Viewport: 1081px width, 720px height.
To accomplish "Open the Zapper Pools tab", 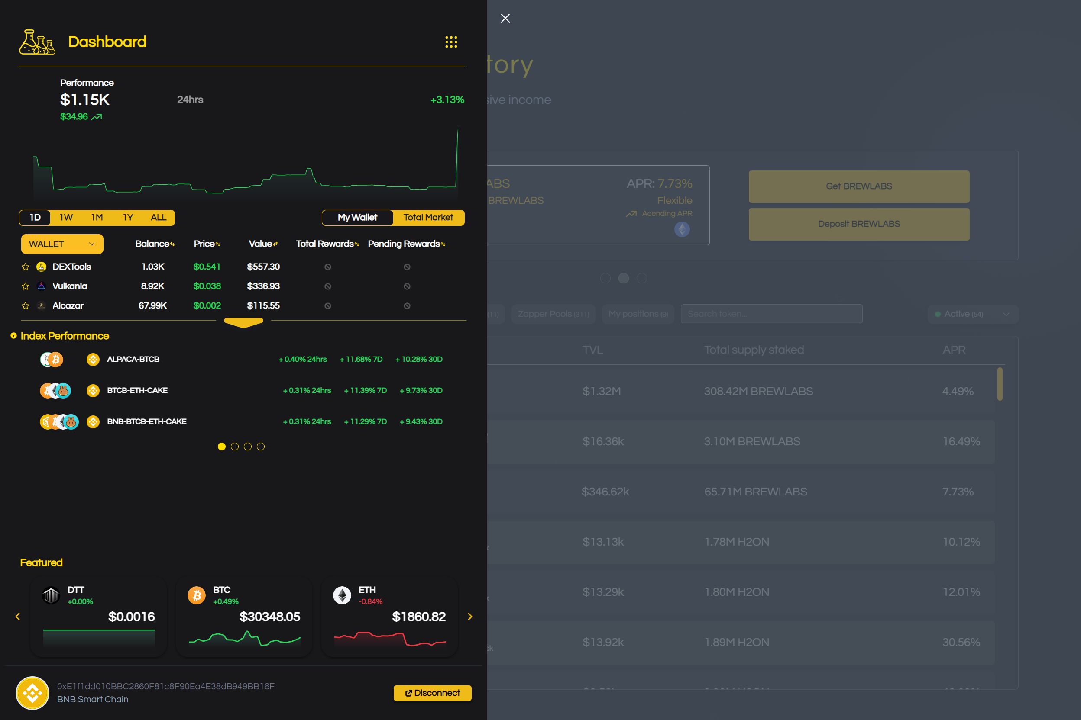I will coord(553,314).
